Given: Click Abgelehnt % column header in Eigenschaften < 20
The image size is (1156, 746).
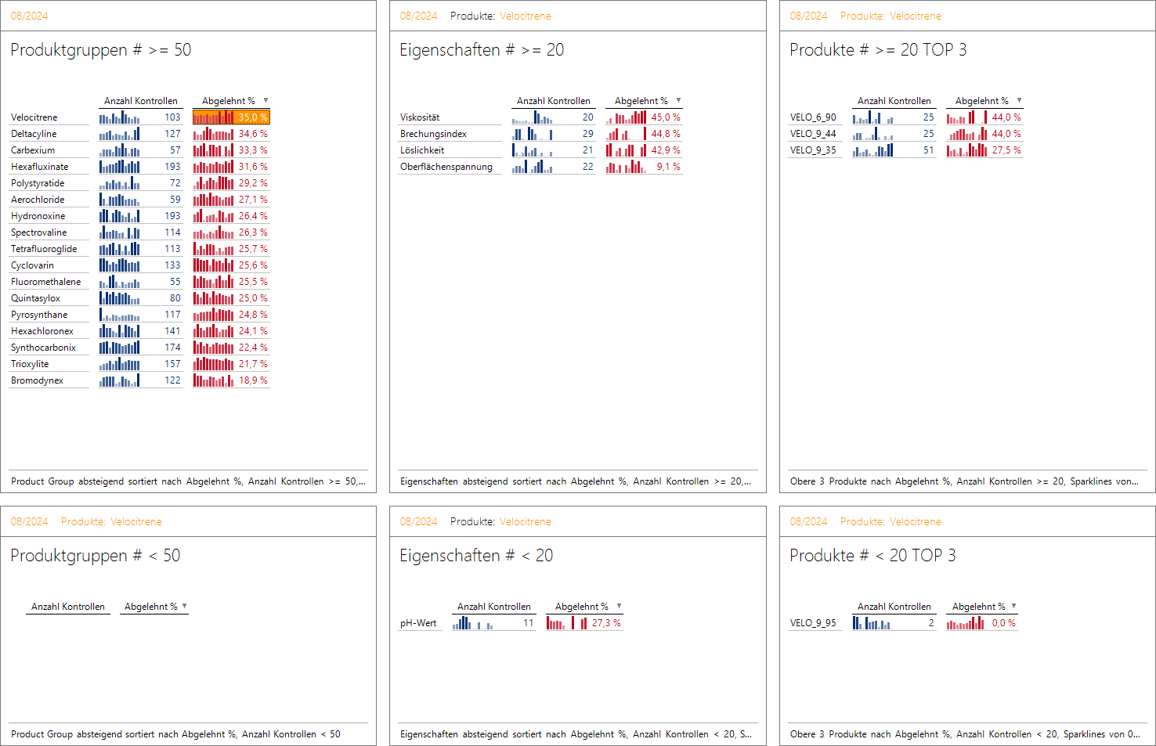Looking at the screenshot, I should click(581, 607).
